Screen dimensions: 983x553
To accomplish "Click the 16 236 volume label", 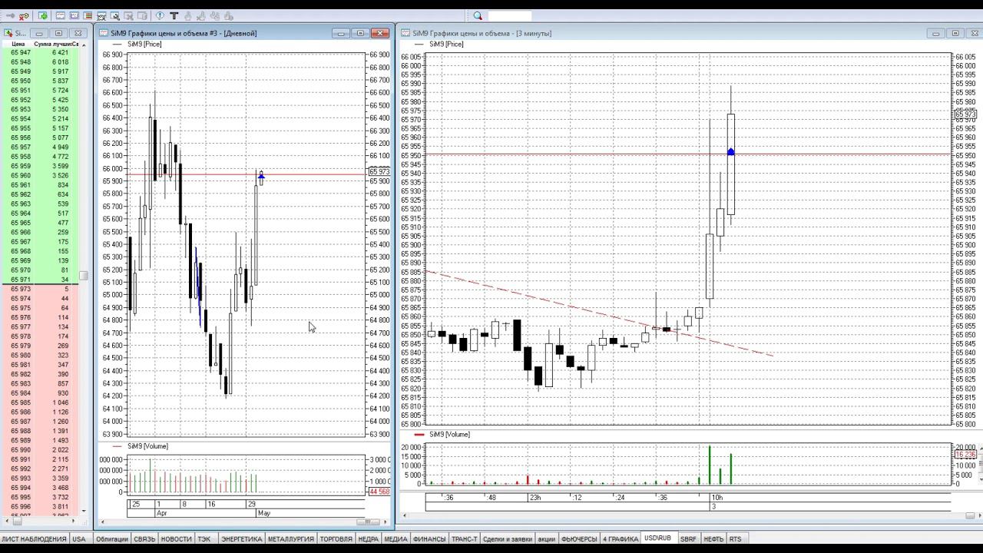I will [x=965, y=455].
